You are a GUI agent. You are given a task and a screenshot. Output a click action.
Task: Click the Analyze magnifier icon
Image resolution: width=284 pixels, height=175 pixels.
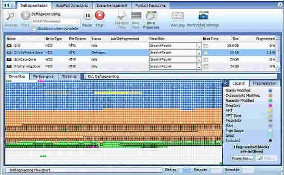click(x=10, y=16)
